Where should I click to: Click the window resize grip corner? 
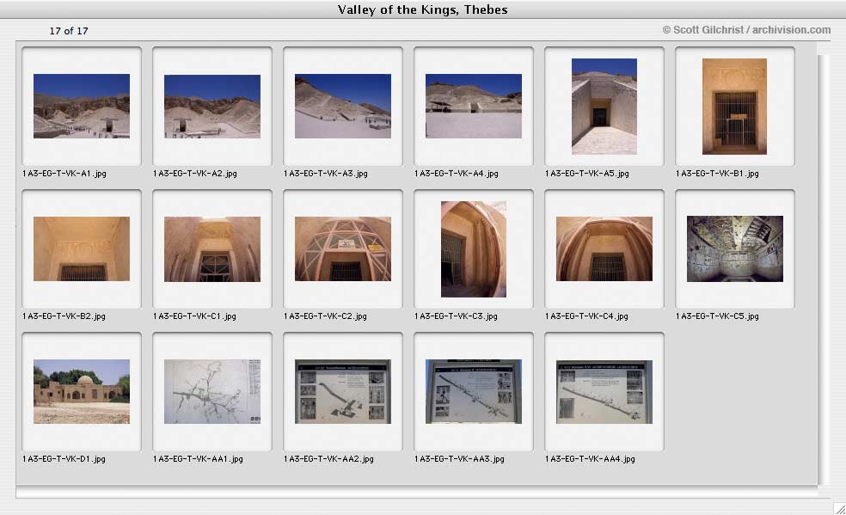tap(839, 508)
